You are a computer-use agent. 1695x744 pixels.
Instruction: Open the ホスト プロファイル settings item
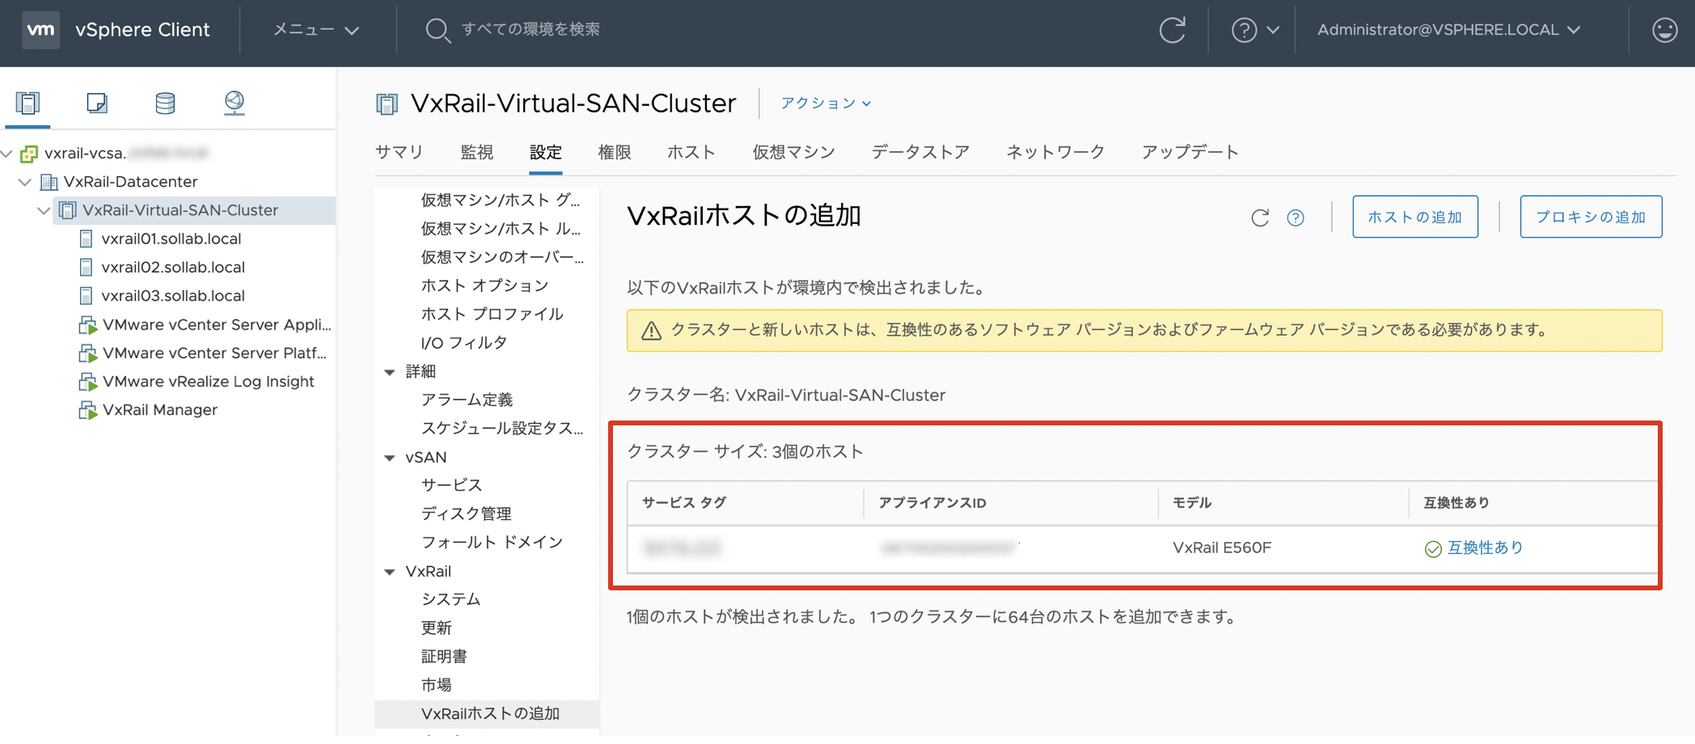(492, 314)
